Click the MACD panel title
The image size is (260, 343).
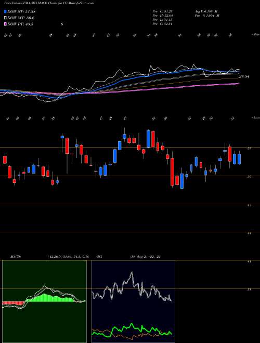pyautogui.click(x=15, y=257)
